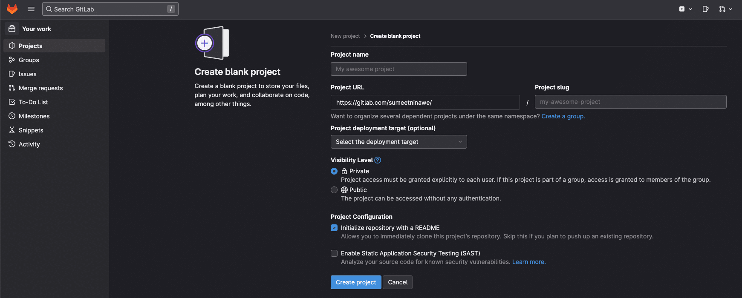Go to Issues in sidebar
This screenshot has width=742, height=298.
[55, 74]
